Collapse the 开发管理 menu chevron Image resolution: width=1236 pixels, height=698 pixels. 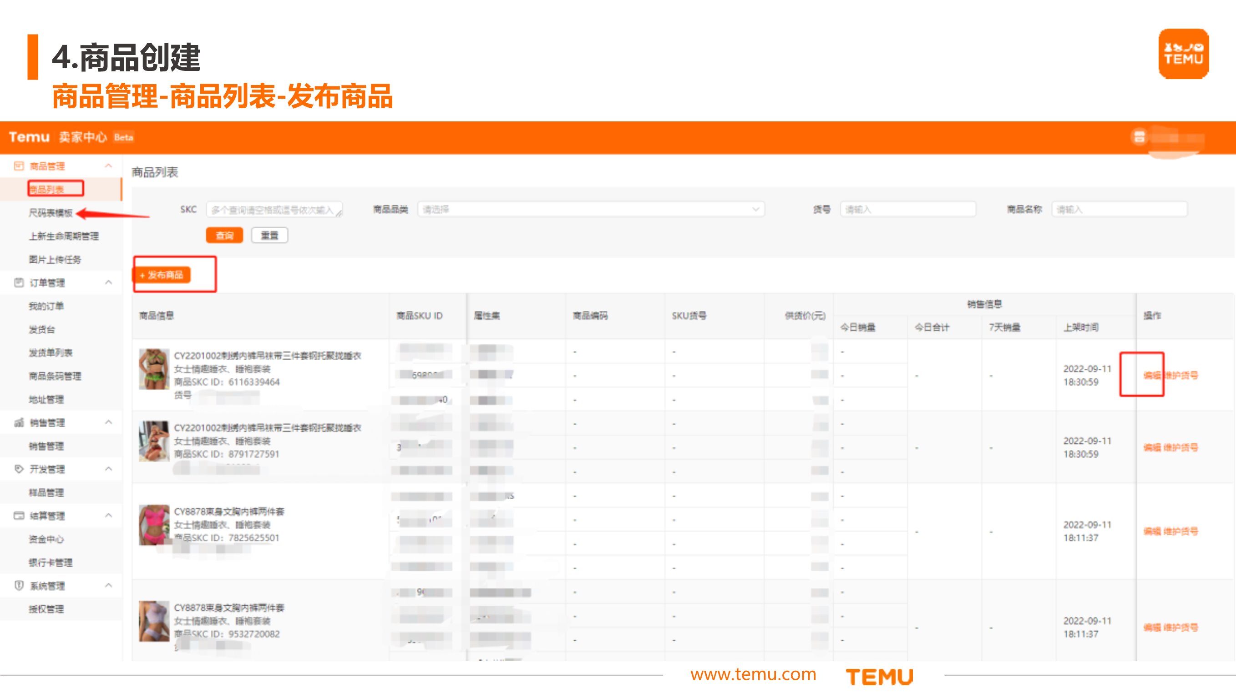(x=108, y=469)
